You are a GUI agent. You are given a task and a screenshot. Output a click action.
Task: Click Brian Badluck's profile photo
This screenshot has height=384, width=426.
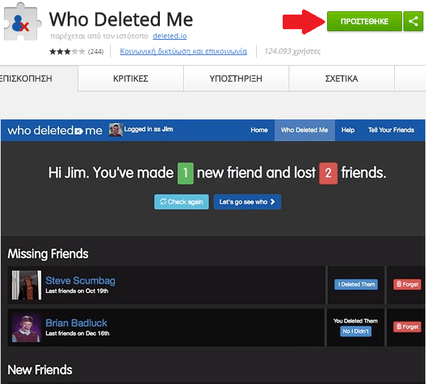coord(27,327)
